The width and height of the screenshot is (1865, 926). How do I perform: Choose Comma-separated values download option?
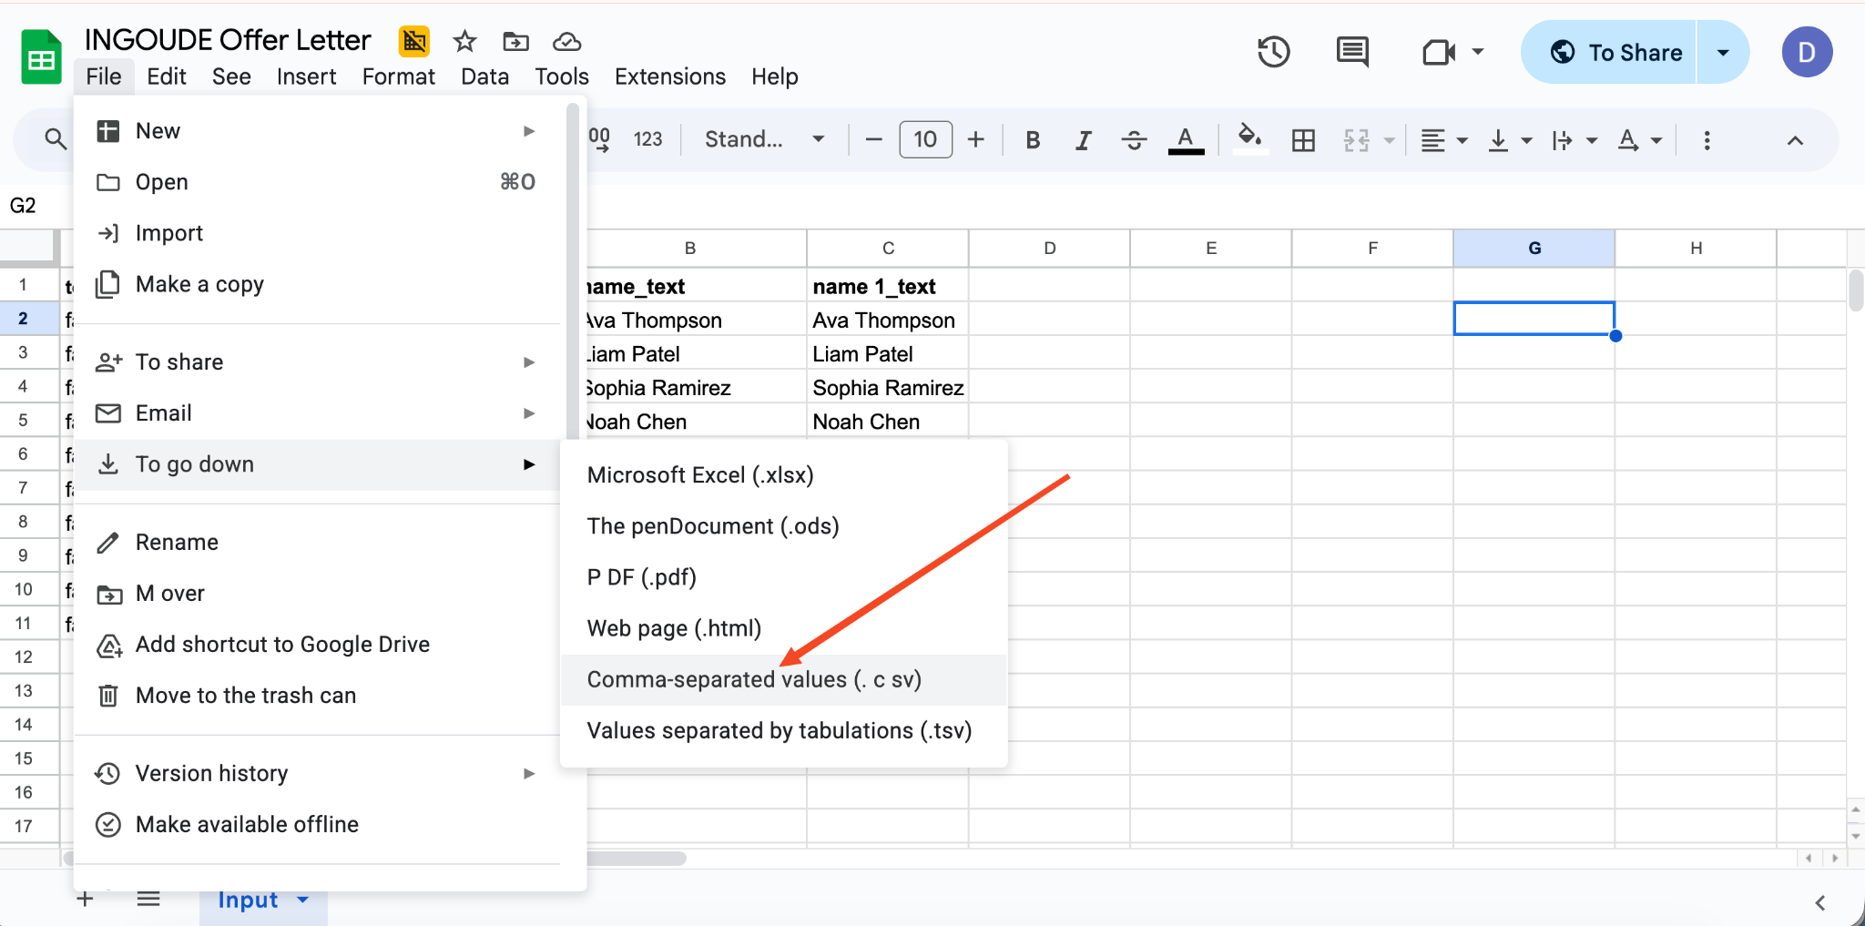754,679
